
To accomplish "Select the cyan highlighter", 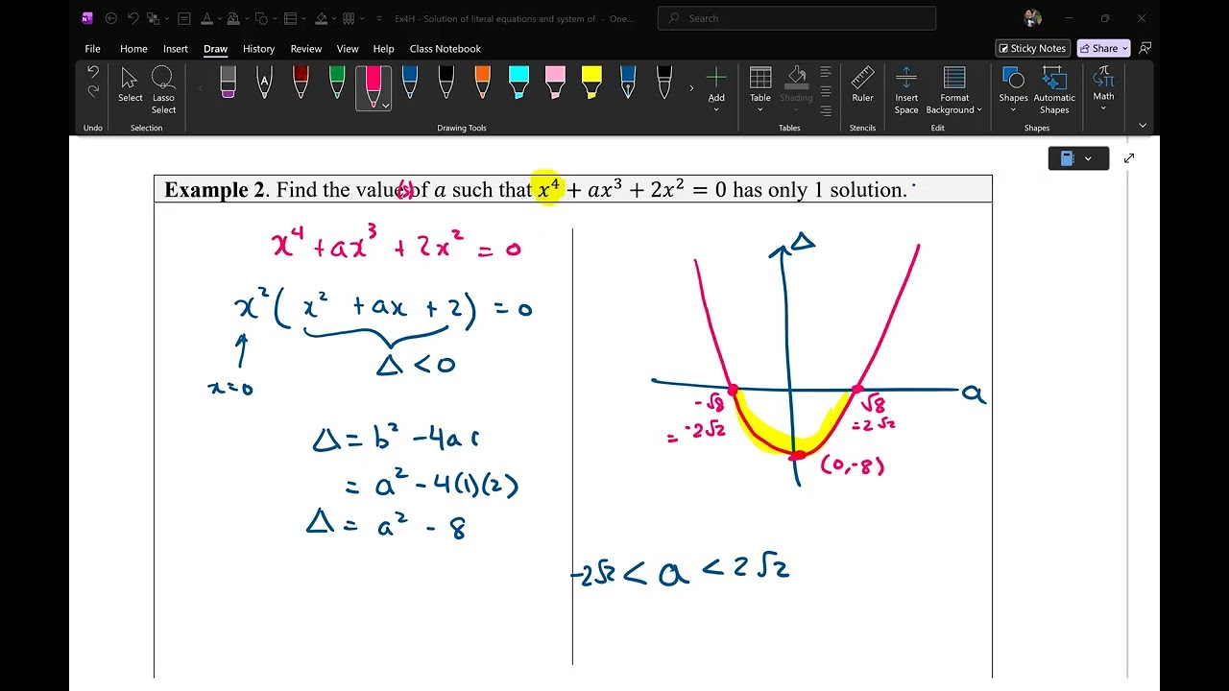I will pos(518,83).
